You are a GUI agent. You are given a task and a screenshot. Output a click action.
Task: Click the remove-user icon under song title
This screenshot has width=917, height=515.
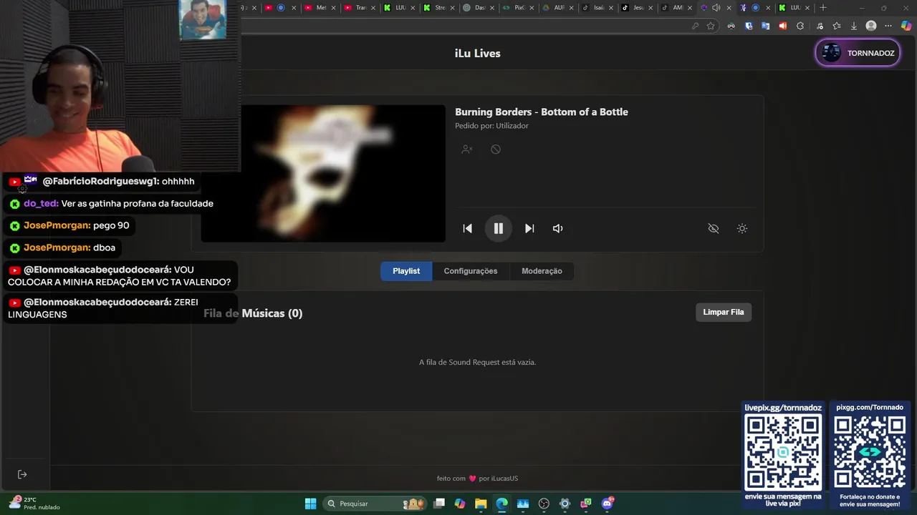(x=467, y=149)
